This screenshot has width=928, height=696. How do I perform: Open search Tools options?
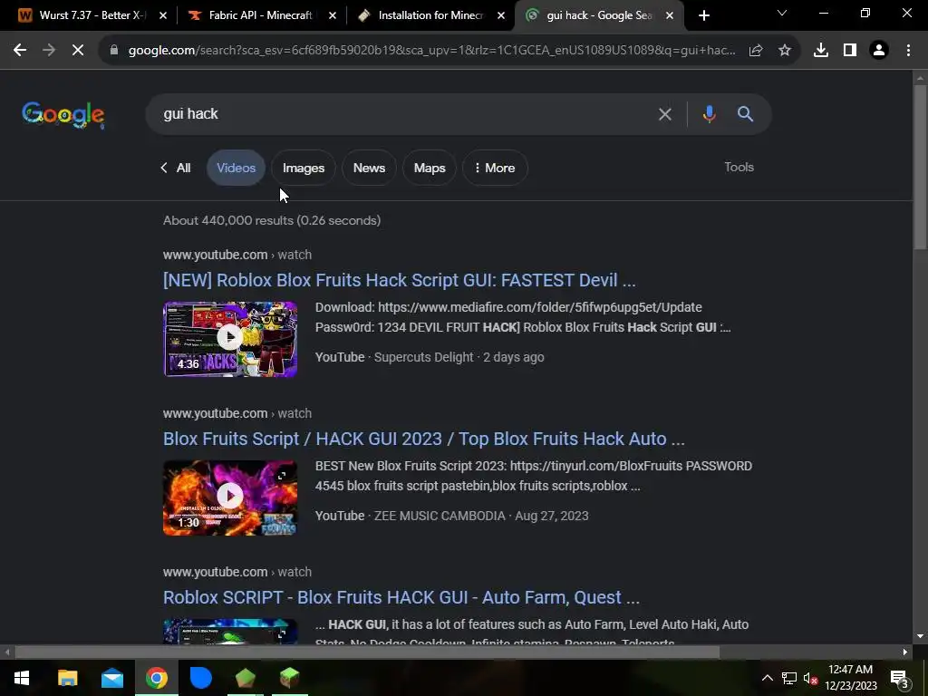click(739, 167)
